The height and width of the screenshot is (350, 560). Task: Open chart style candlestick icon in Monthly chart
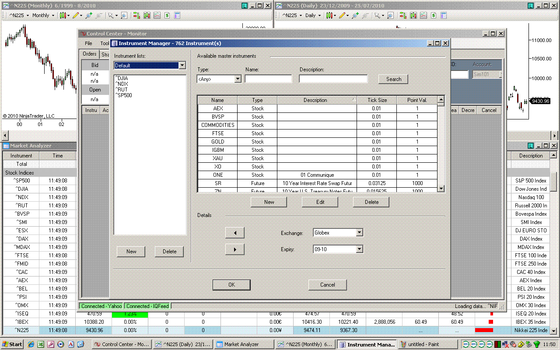(x=63, y=15)
